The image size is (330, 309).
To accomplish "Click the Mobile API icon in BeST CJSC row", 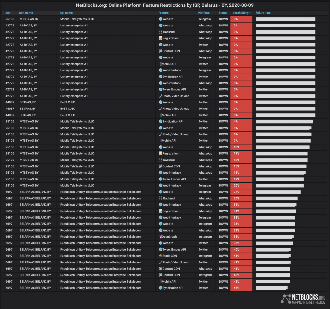I will point(160,115).
